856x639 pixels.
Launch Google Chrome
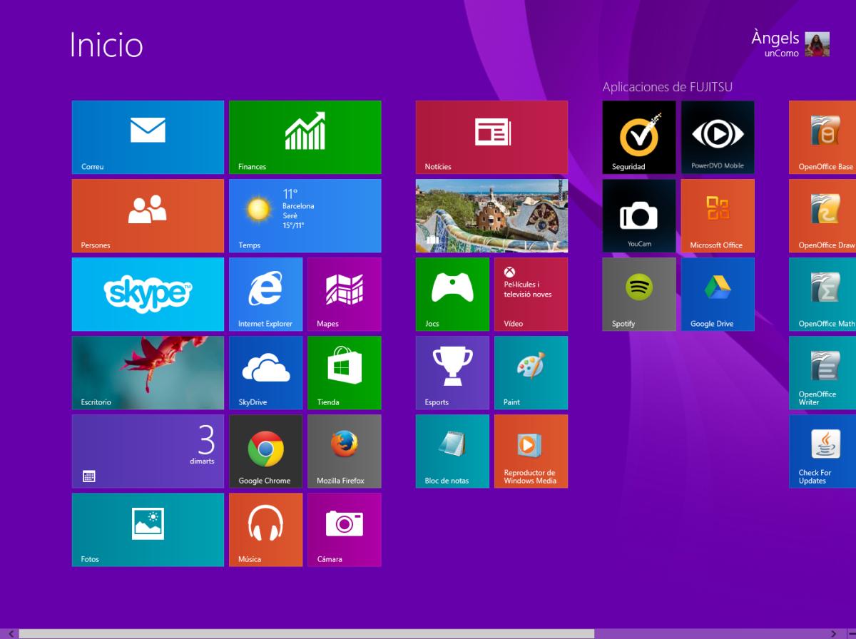(x=265, y=451)
